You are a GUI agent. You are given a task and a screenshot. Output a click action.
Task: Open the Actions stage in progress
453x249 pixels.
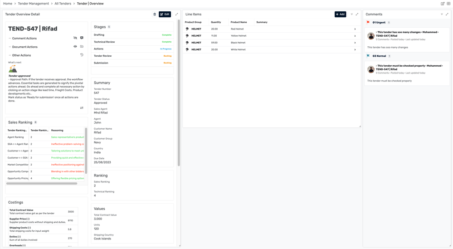click(x=132, y=49)
